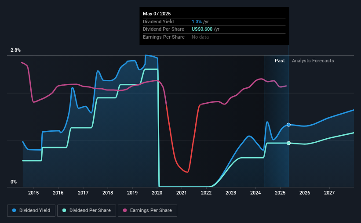Click the Analysts Forecasts region label
Screen dimensions: 361x223
[313, 61]
